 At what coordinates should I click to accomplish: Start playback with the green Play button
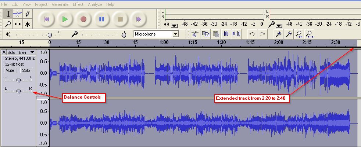[x=65, y=19]
